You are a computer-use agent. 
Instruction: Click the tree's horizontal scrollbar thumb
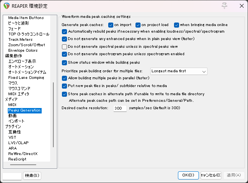click(23, 165)
